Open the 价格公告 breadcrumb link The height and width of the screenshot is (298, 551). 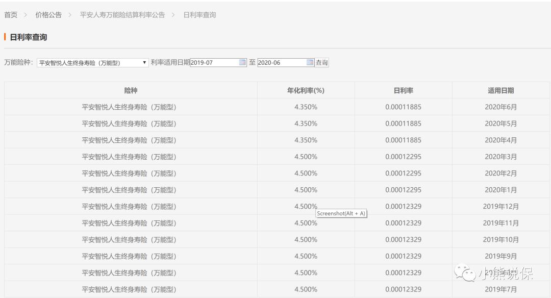pos(48,15)
